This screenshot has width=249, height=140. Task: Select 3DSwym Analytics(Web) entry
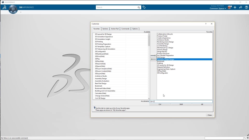coord(103,68)
